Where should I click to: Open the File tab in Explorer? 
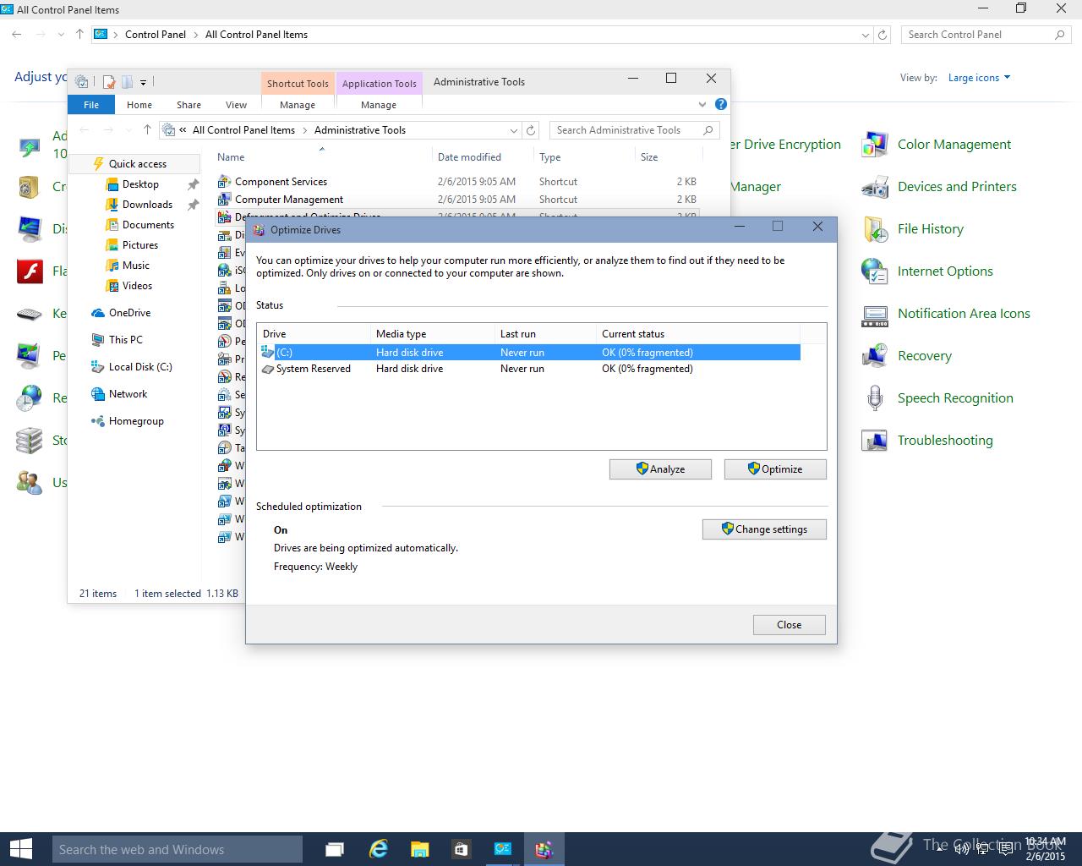tap(91, 105)
